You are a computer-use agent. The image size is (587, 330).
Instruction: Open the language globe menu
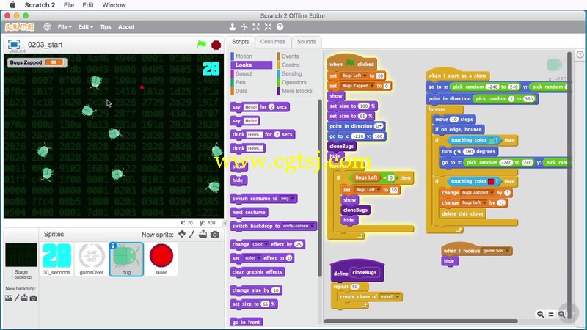(47, 27)
